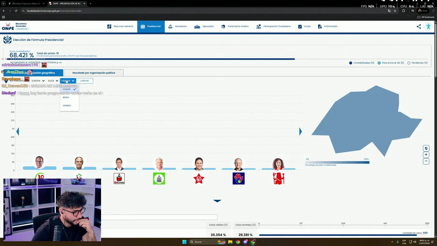The height and width of the screenshot is (246, 437).
Task: Click the Windows Start button
Action: 184,242
